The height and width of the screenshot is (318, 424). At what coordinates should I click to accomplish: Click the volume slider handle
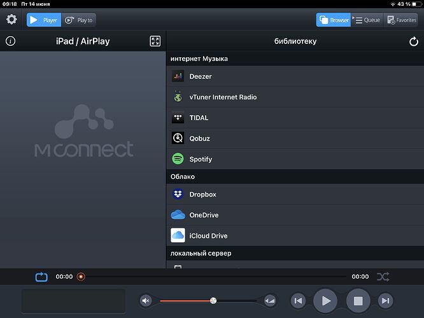213,300
